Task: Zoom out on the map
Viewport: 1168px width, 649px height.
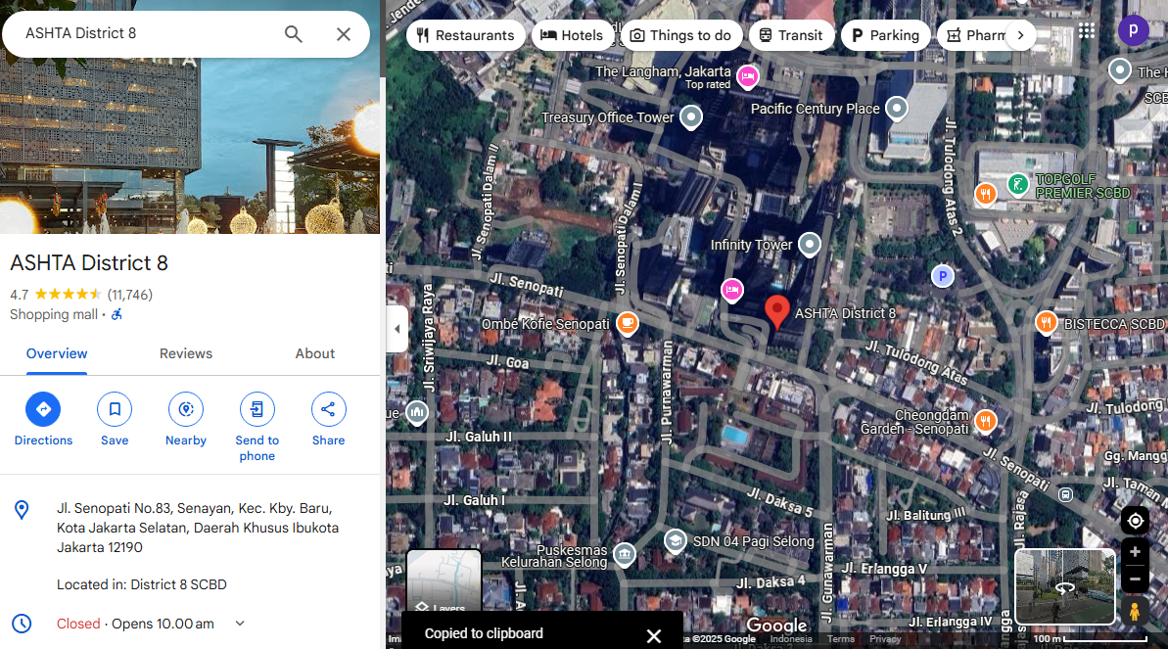Action: pyautogui.click(x=1136, y=579)
